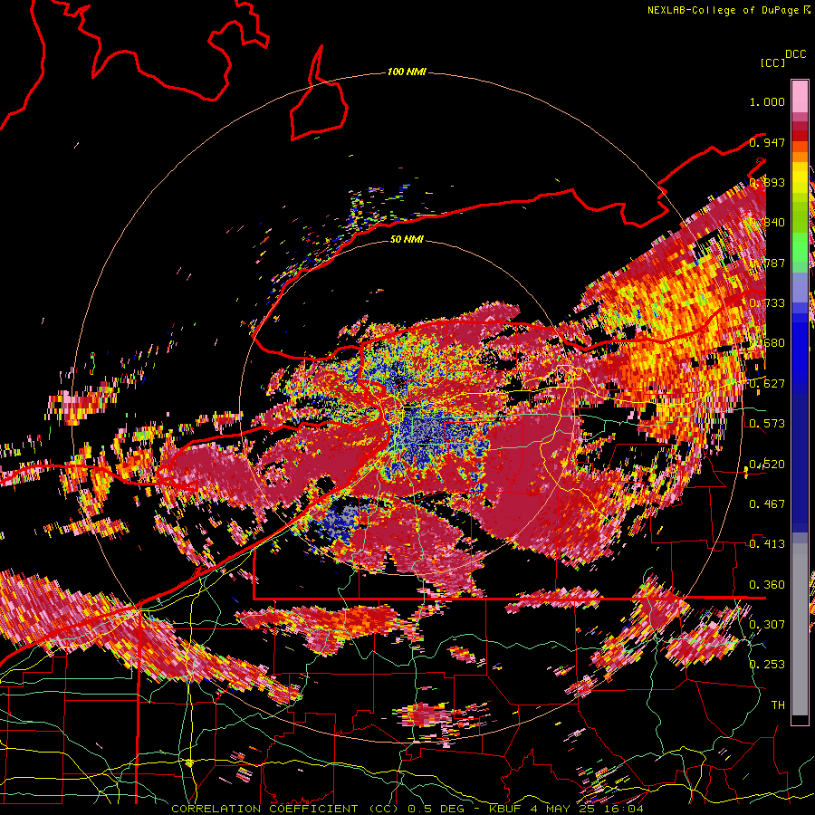The width and height of the screenshot is (815, 815).
Task: Pick the light pink swatch at 1.000
Action: pyautogui.click(x=800, y=97)
